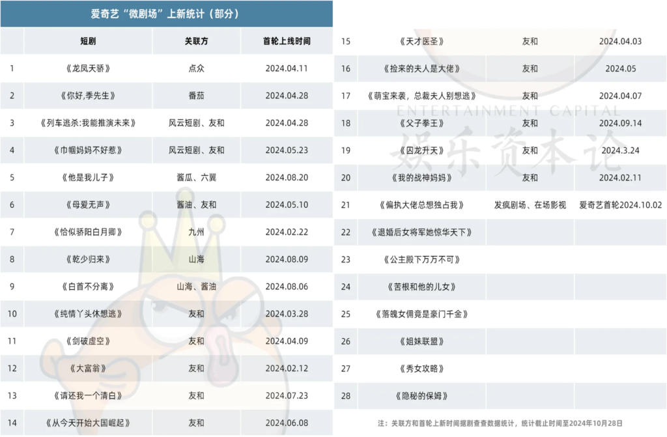The width and height of the screenshot is (667, 437).
Task: Select the title 《请还我一个清白》
Action: [88, 395]
